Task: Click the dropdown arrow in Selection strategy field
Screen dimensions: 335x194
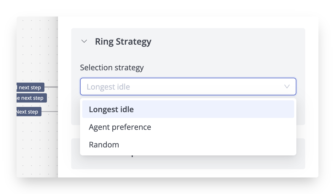Action: tap(287, 87)
